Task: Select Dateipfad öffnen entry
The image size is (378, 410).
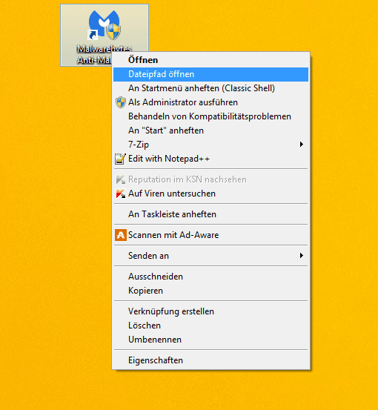Action: click(x=210, y=74)
